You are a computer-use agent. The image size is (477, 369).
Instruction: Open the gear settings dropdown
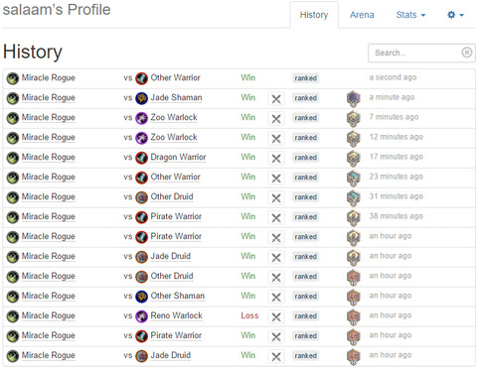[x=455, y=15]
